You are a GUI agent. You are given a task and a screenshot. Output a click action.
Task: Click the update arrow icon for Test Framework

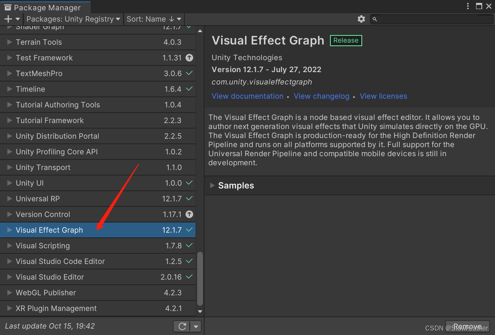[189, 58]
